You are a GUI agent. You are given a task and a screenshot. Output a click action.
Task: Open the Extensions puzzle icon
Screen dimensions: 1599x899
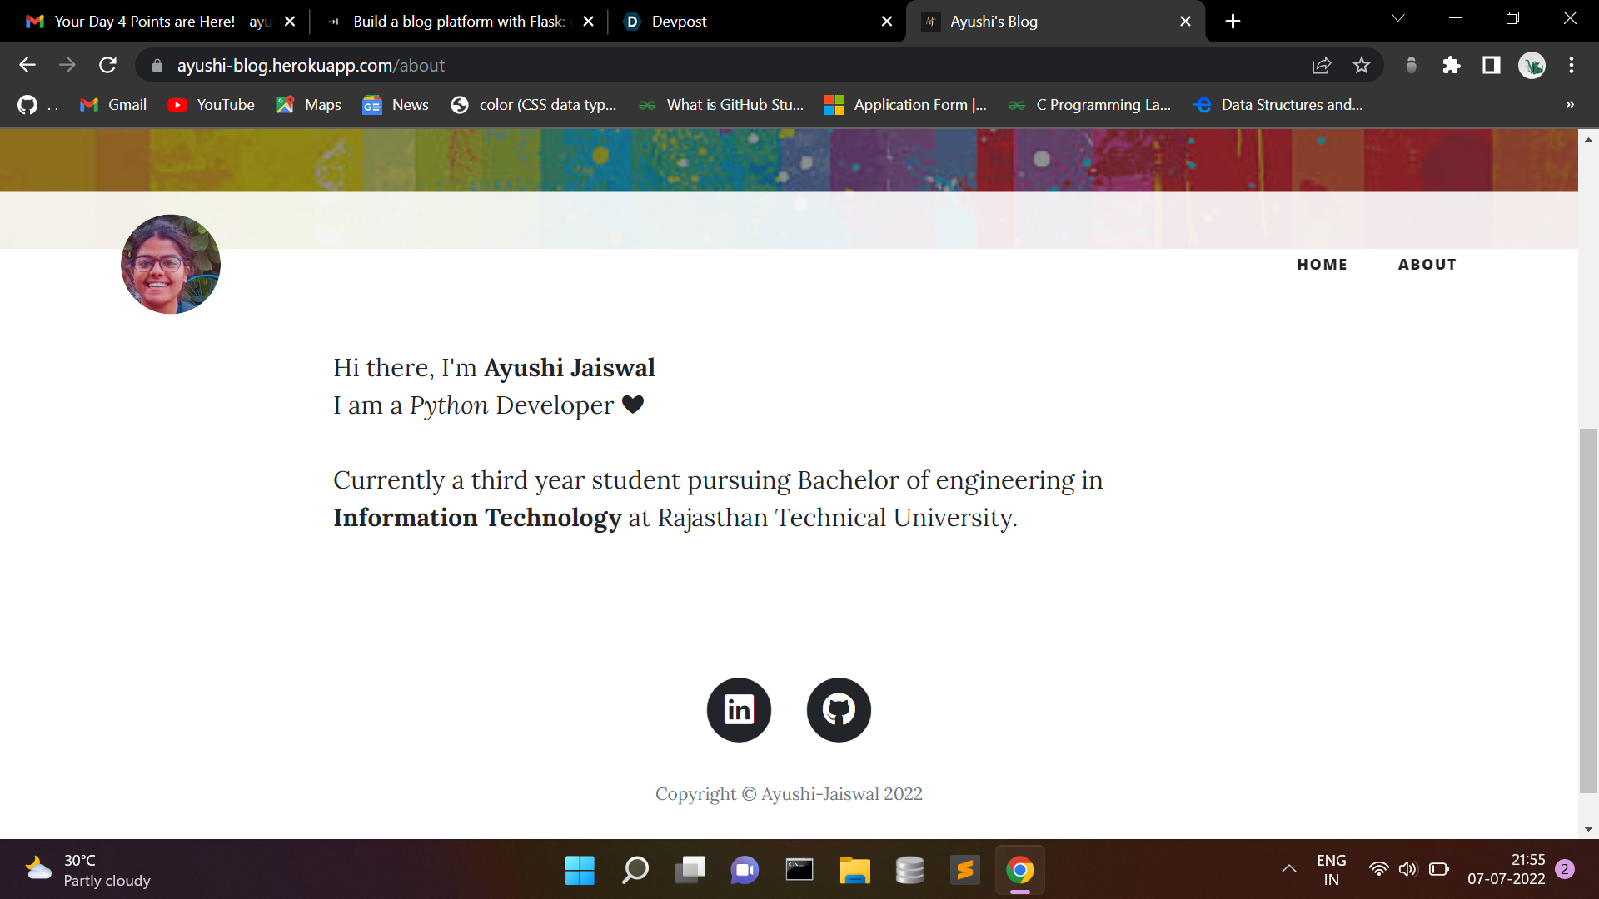tap(1452, 66)
